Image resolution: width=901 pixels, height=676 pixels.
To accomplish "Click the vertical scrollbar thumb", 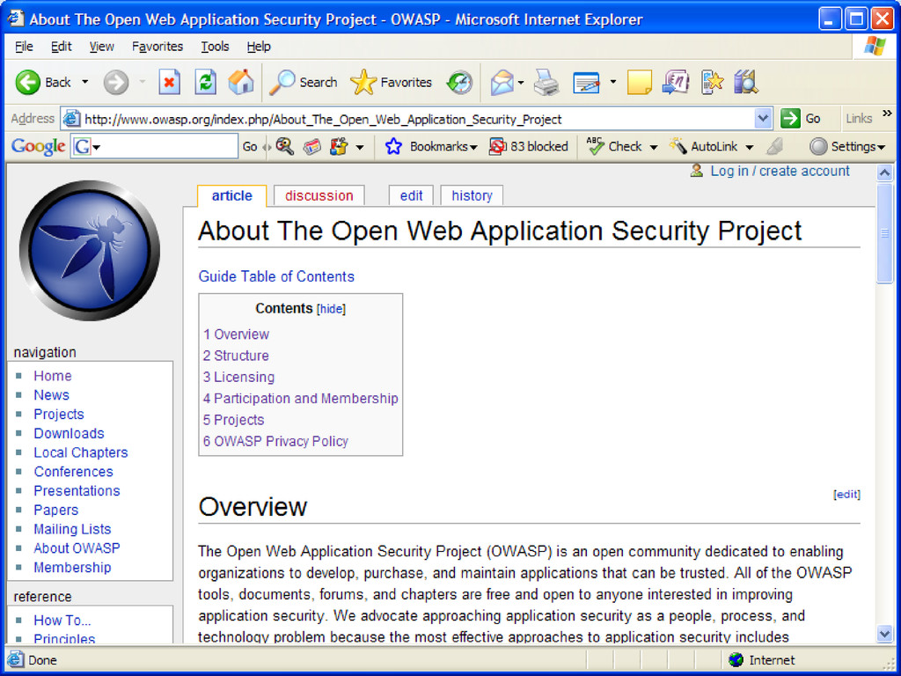I will click(885, 232).
